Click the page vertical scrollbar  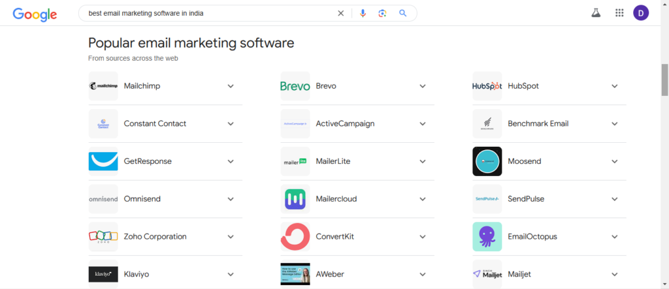[664, 80]
